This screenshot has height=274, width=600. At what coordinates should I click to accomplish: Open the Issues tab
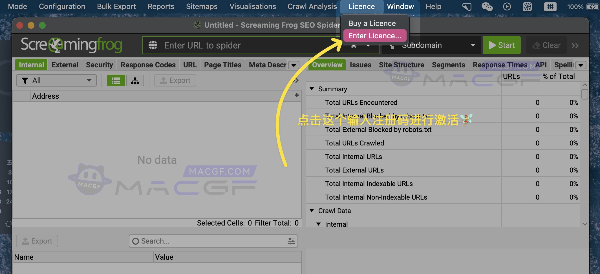[360, 65]
